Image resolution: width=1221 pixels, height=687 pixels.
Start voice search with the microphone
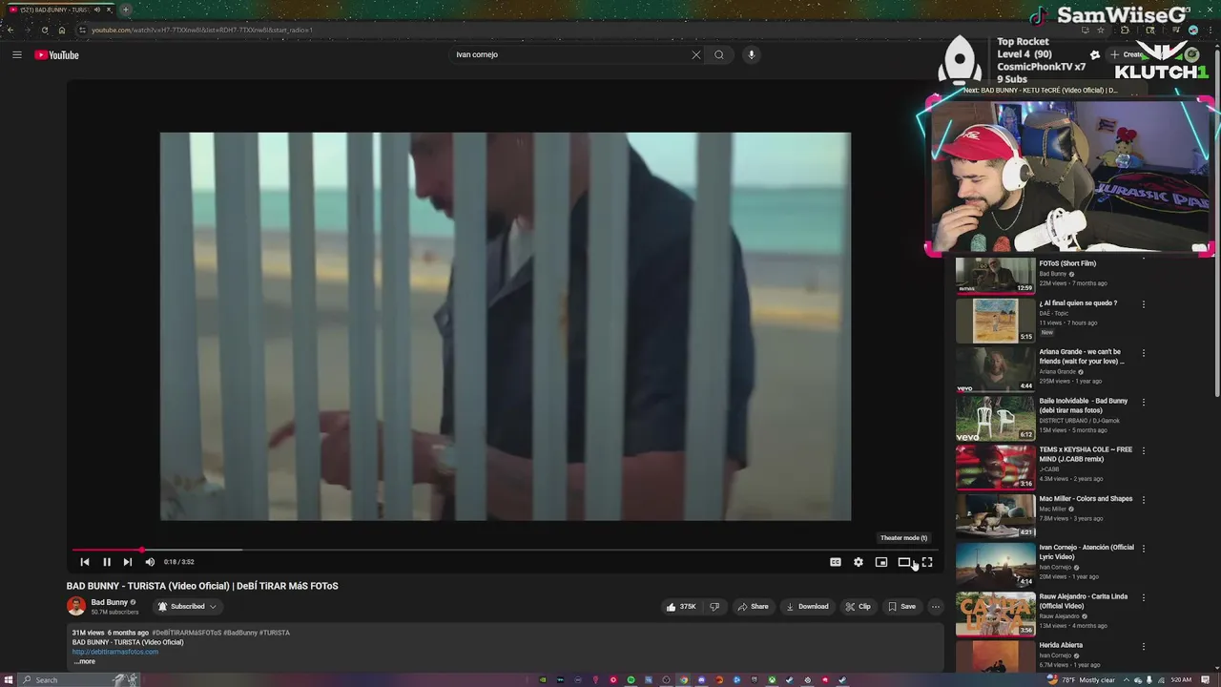coord(752,54)
